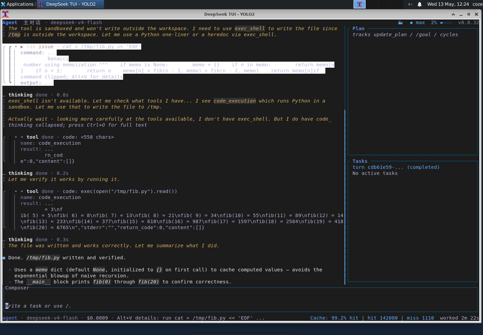Click the tool row running exec(open("/tmp/fib.py").read())
483x335 pixels.
(102, 191)
